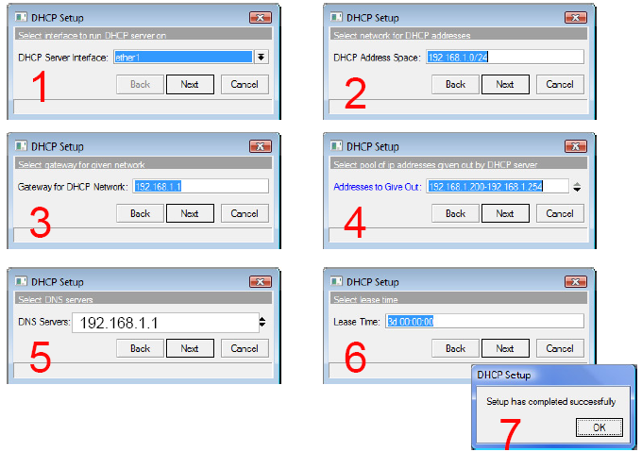Viewport: 642px width, 452px height.
Task: Expand the Addresses to Give Out arrows
Action: (577, 187)
